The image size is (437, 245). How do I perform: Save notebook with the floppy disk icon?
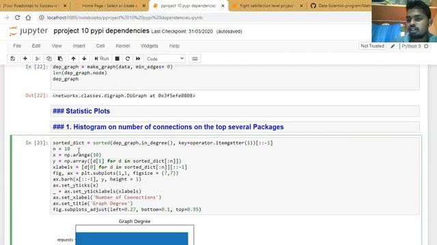pyautogui.click(x=13, y=59)
